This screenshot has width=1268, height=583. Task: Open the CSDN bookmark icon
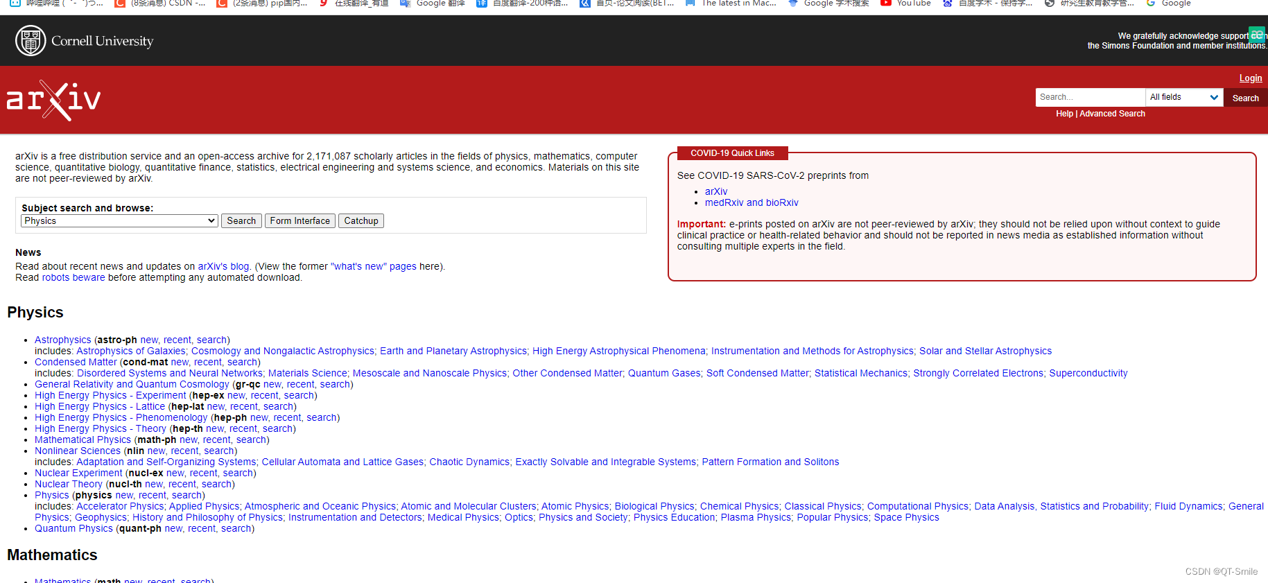120,3
